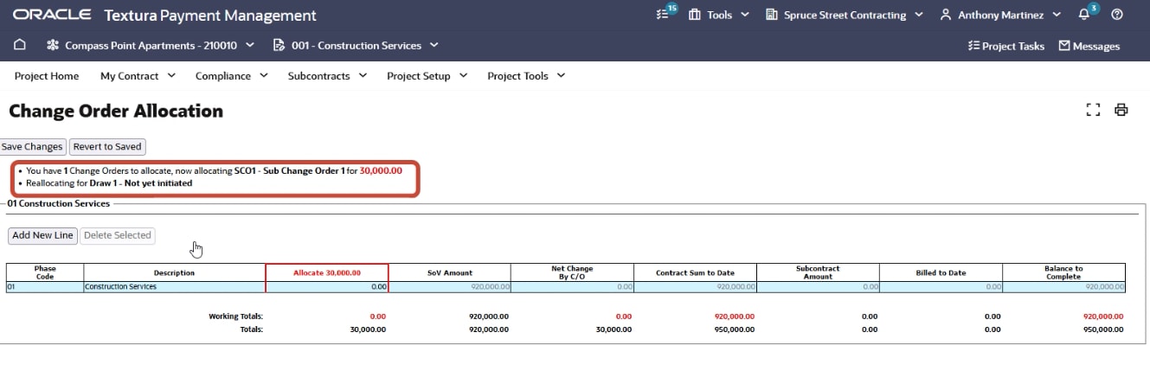
Task: Click the Allocate amount field for Construction Services
Action: click(x=327, y=286)
